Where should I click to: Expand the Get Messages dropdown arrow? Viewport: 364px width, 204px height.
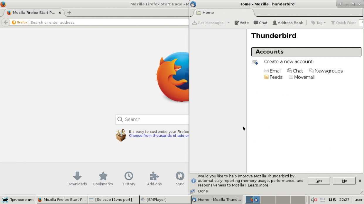tap(228, 23)
